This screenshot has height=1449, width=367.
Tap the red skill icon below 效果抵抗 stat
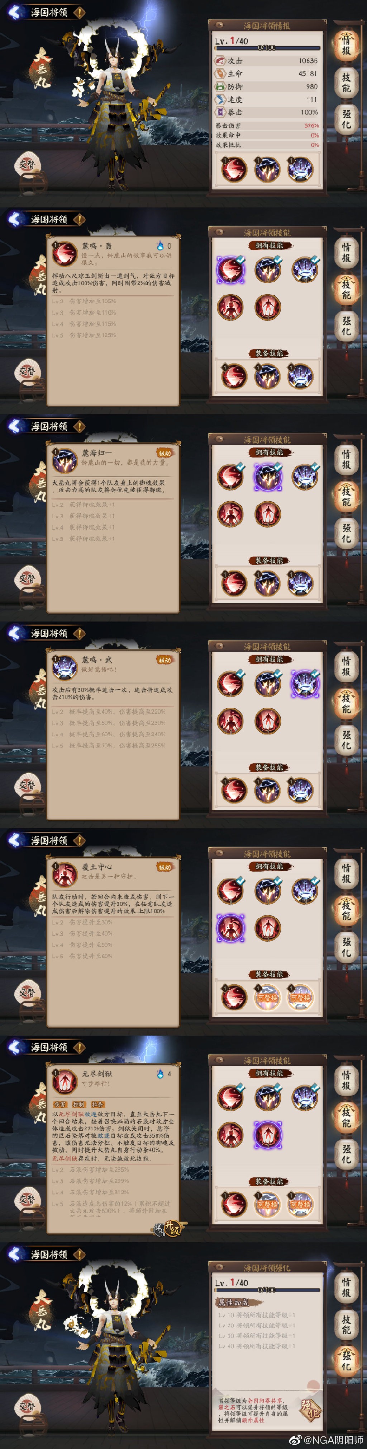(233, 169)
